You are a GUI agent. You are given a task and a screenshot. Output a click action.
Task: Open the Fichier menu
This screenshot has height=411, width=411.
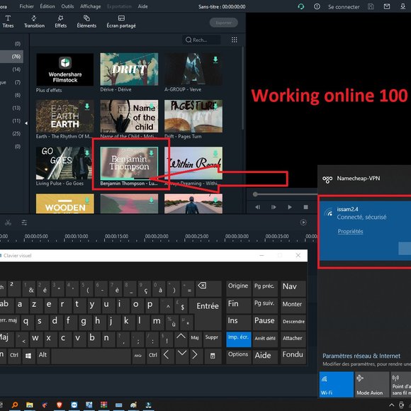(26, 6)
